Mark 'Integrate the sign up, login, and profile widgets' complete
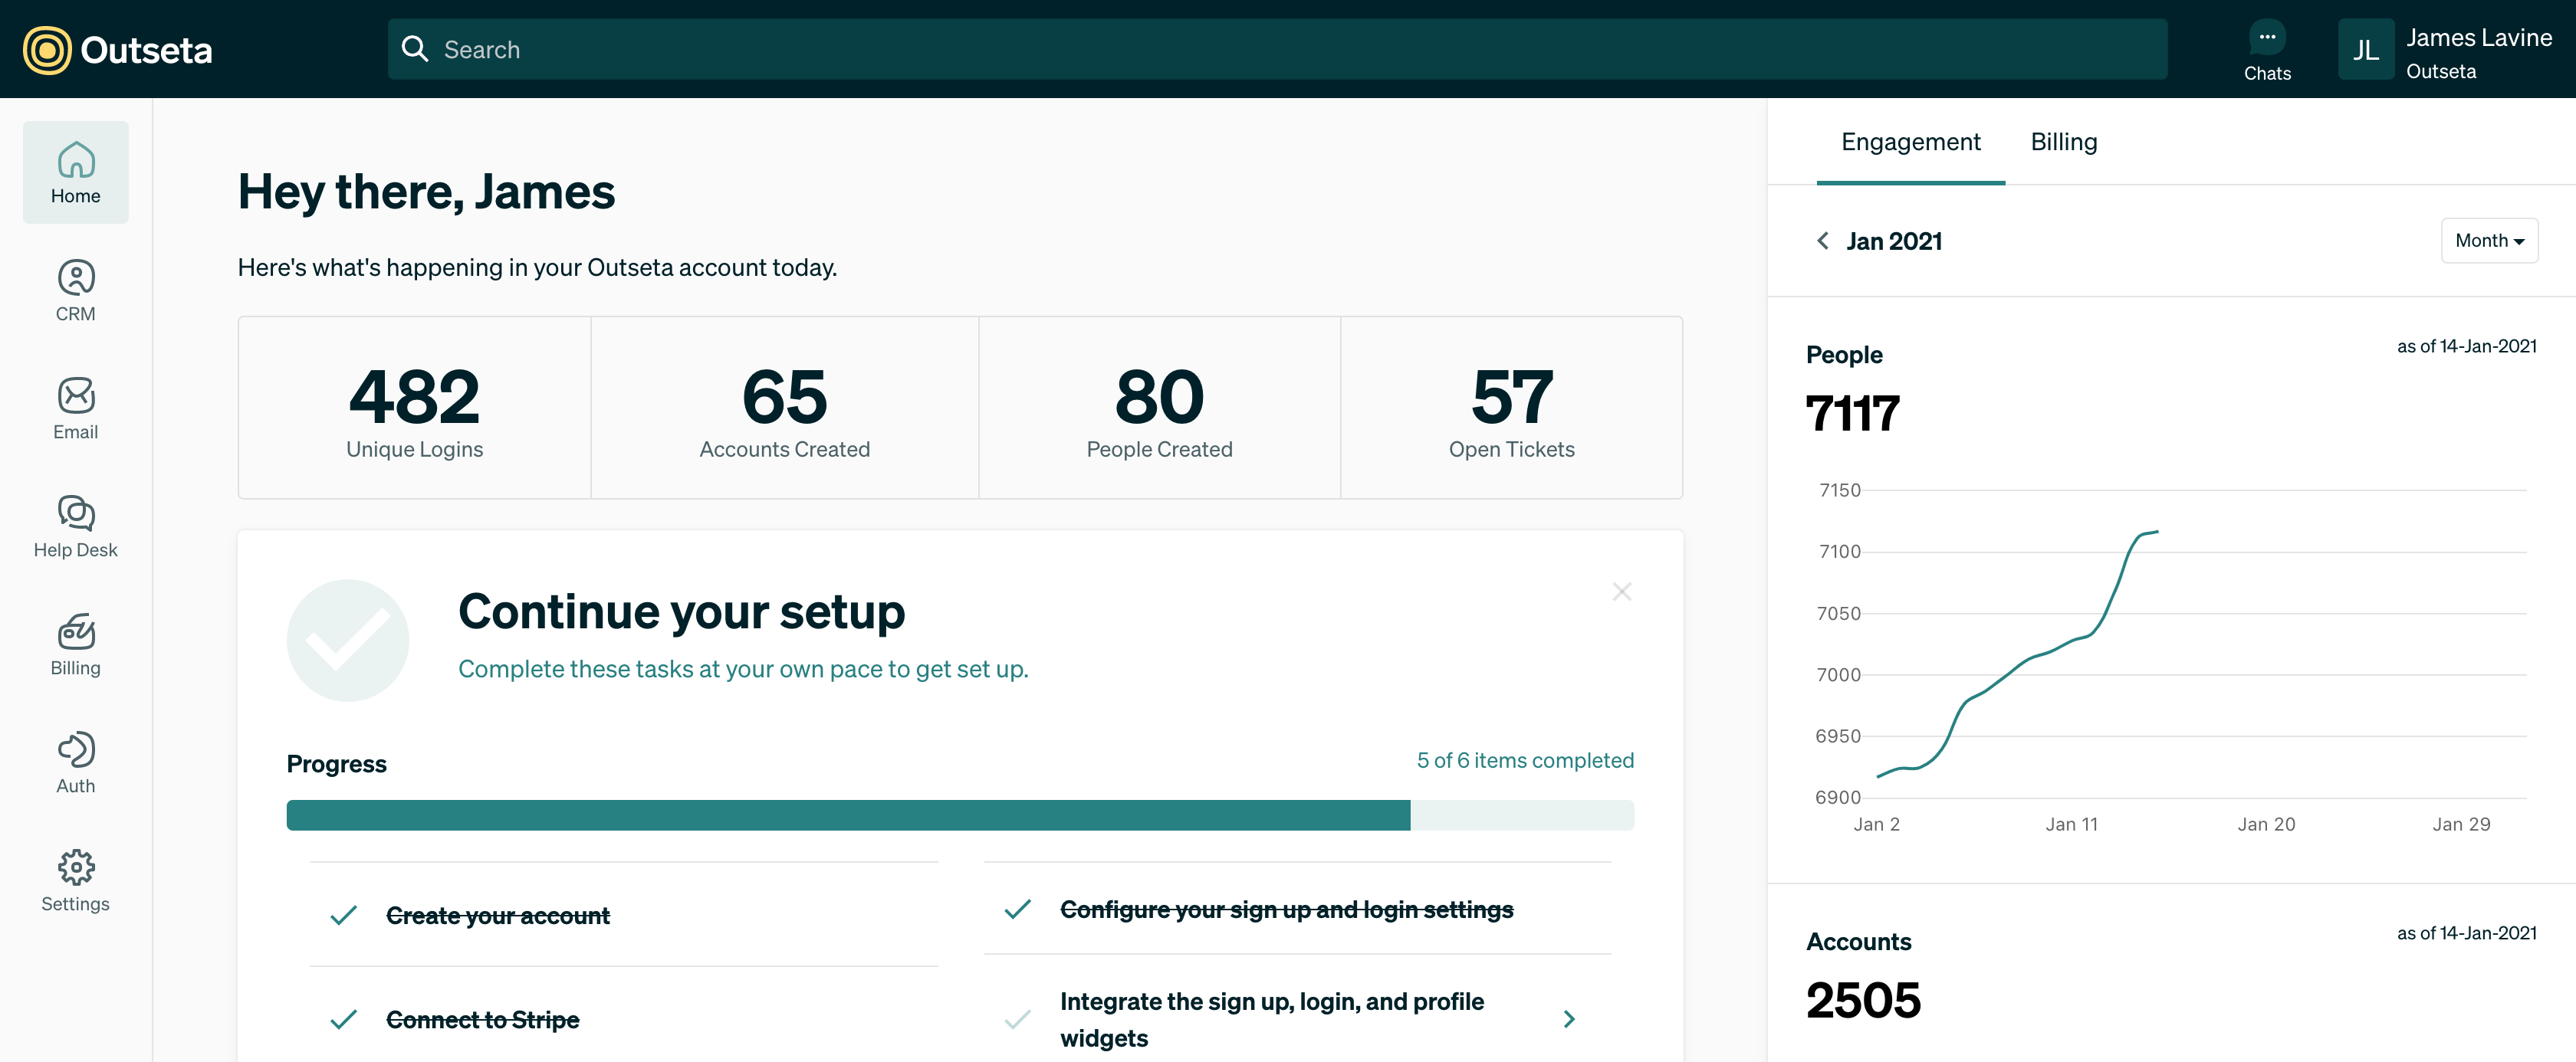The height and width of the screenshot is (1062, 2576). coord(1018,1019)
